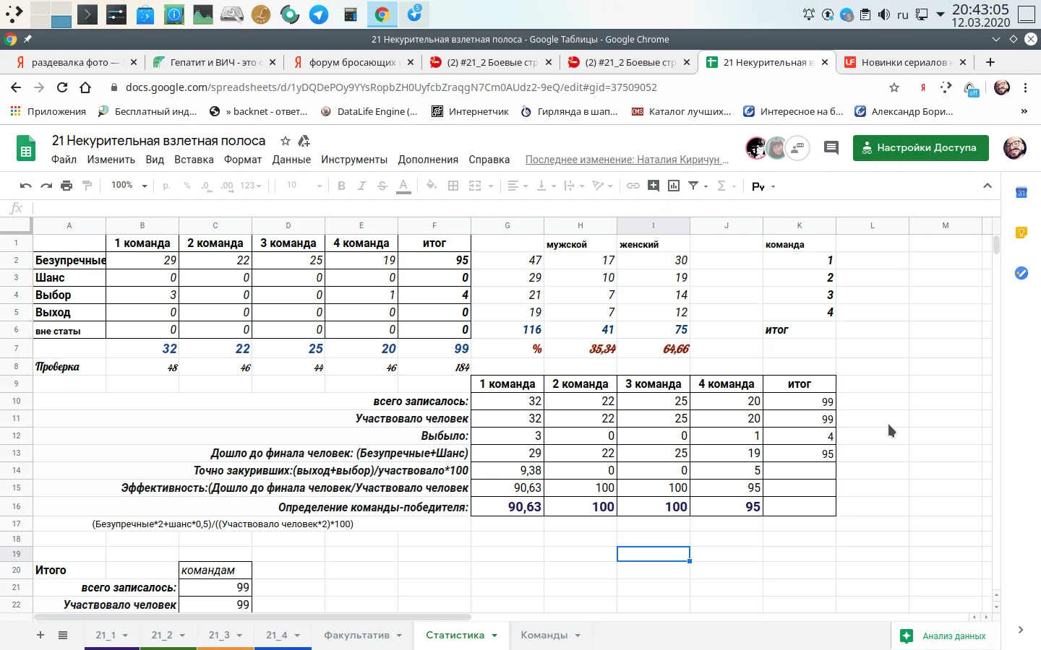Open the zoom level 100% dropdown
The height and width of the screenshot is (650, 1041).
point(128,186)
